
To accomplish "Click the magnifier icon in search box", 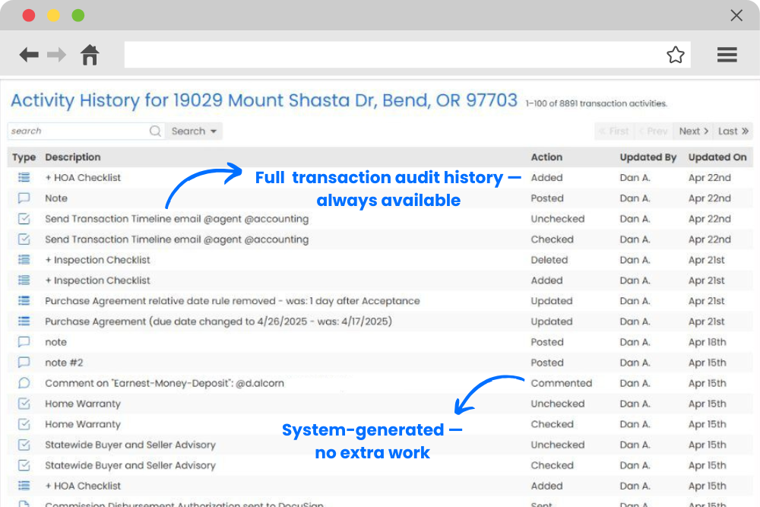I will click(155, 131).
